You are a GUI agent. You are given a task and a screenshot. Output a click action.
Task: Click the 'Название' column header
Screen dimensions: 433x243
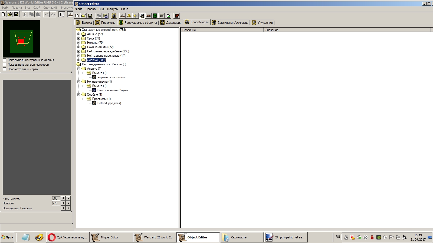(x=222, y=30)
